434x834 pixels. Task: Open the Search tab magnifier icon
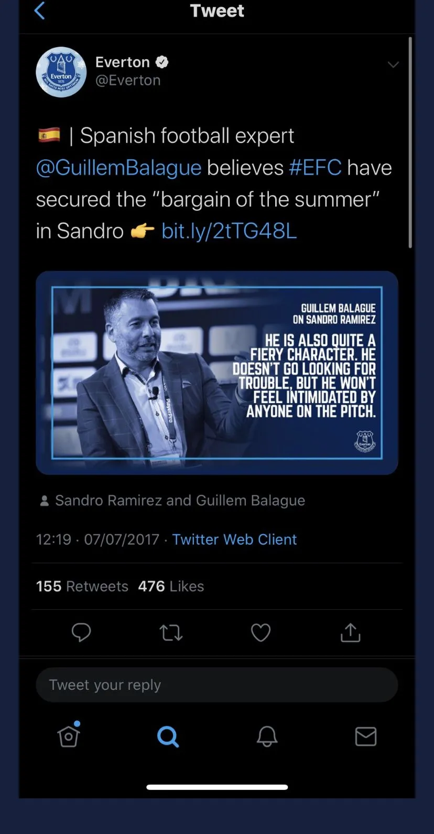pos(168,736)
